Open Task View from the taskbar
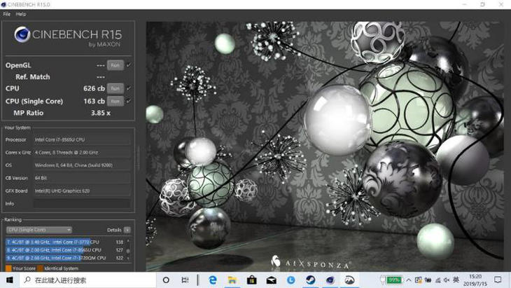 (x=185, y=280)
